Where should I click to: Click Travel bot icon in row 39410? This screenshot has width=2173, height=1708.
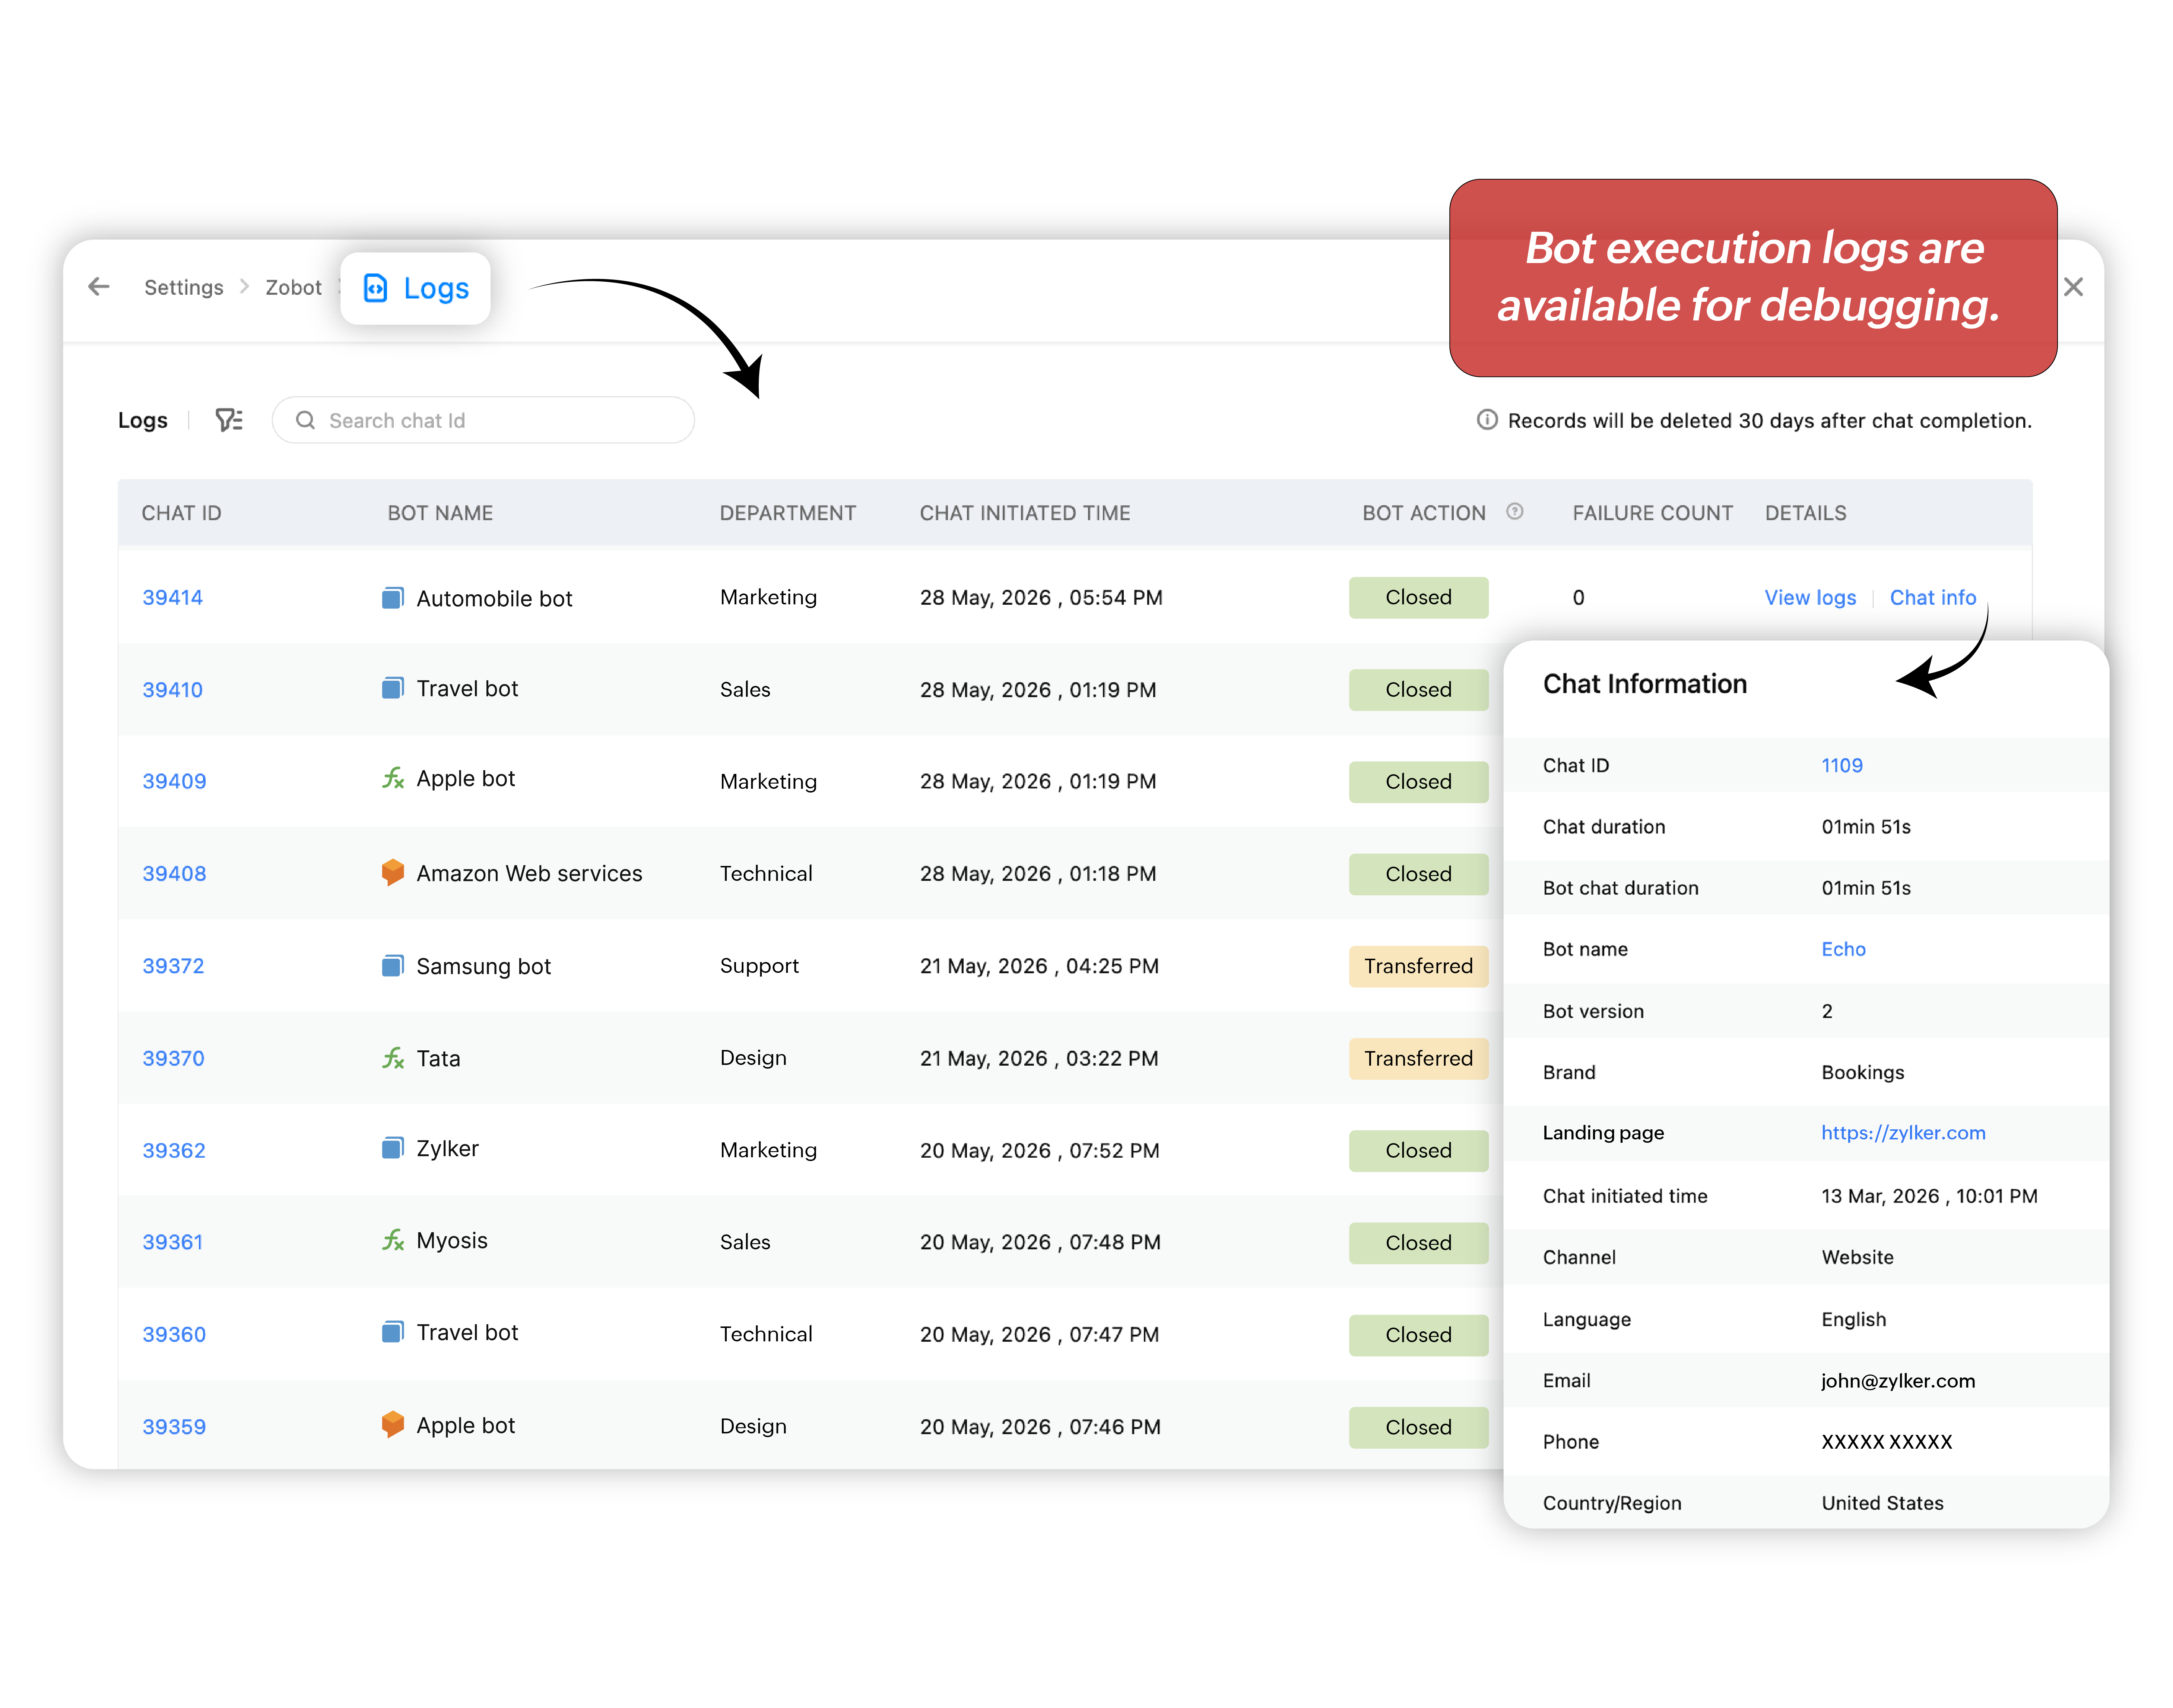393,688
